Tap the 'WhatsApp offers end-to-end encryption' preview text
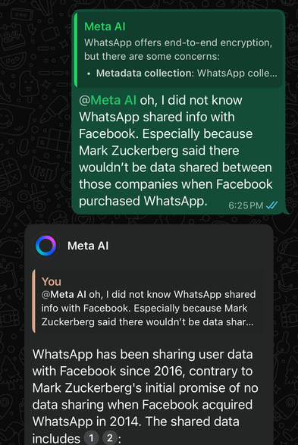The image size is (298, 445). click(178, 42)
